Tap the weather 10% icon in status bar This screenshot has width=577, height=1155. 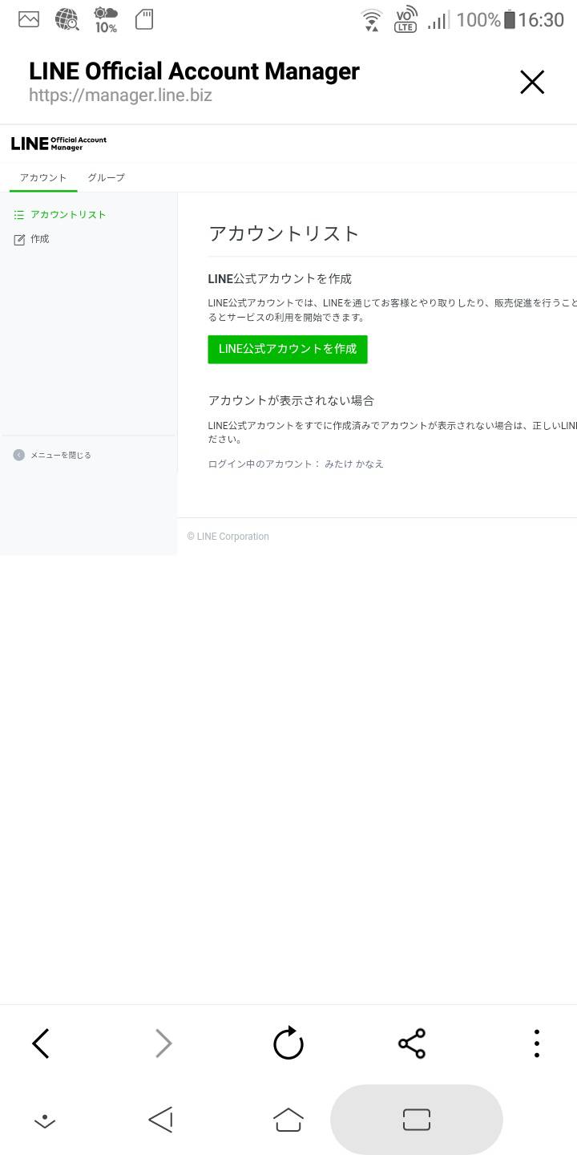(106, 19)
